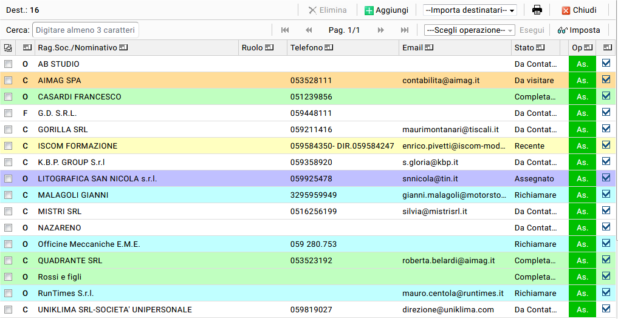This screenshot has height=319, width=618.
Task: Select the MALAGOLI GIANNI row checkbox
Action: (8, 195)
